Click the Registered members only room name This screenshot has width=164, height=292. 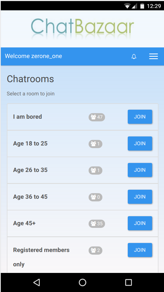point(41,257)
